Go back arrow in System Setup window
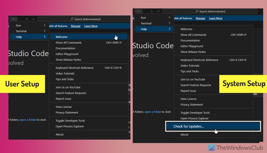The height and width of the screenshot is (153, 267). 152,11
